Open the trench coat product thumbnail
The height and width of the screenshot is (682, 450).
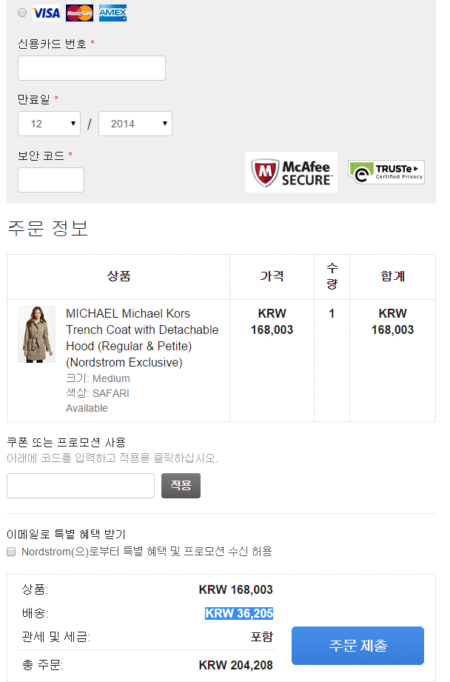pyautogui.click(x=36, y=335)
